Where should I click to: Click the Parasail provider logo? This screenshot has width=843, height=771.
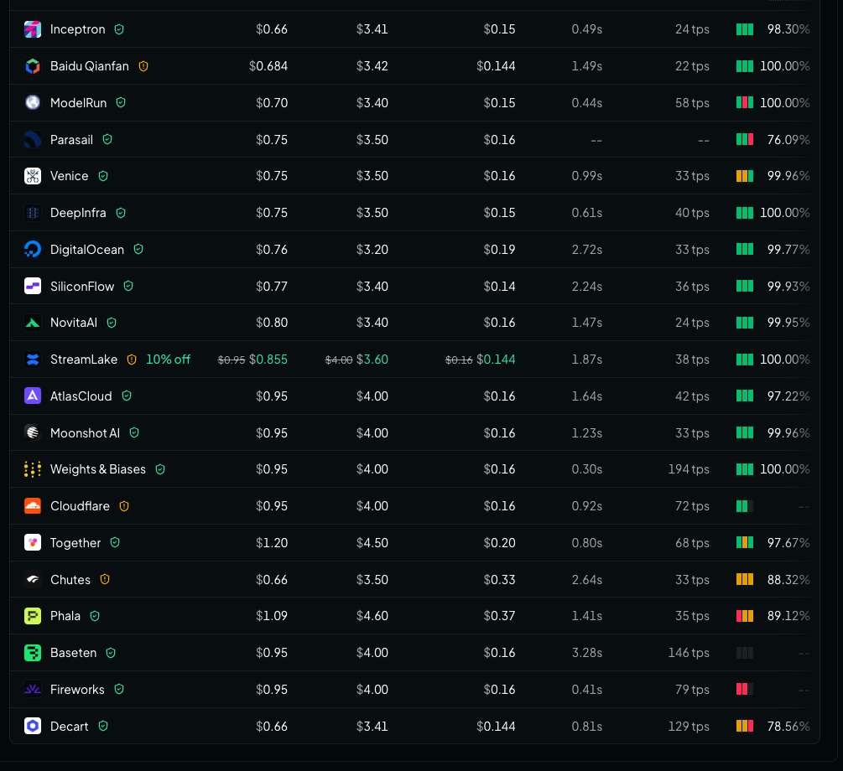32,140
